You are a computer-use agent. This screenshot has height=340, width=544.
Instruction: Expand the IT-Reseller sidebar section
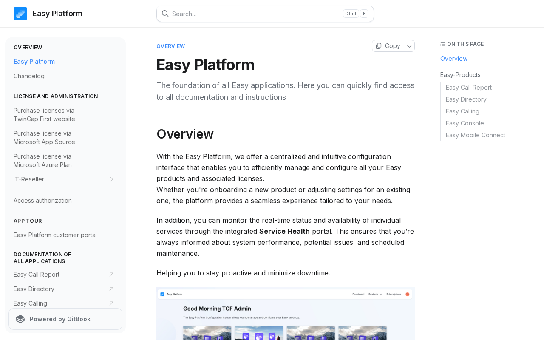click(x=111, y=179)
